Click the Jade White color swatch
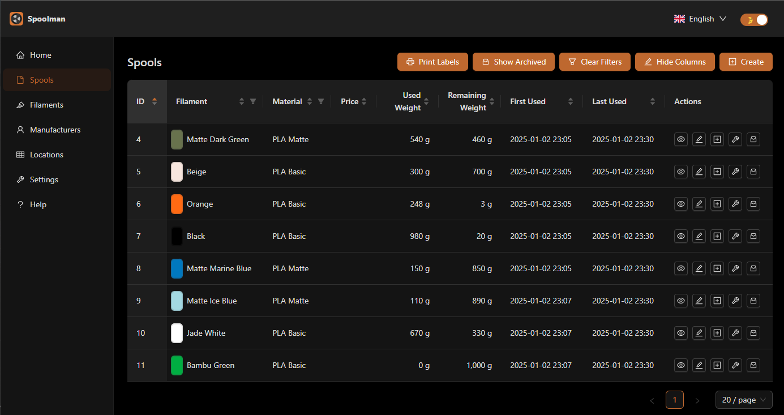The width and height of the screenshot is (784, 415). [177, 333]
